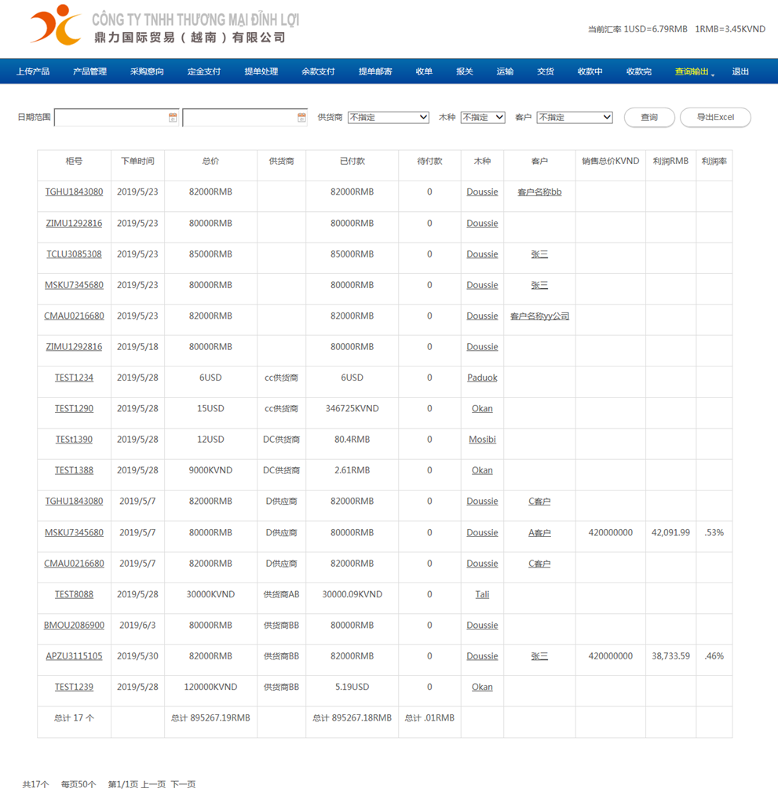Click the 销售总价KVND column header
This screenshot has height=803, width=778.
[611, 161]
